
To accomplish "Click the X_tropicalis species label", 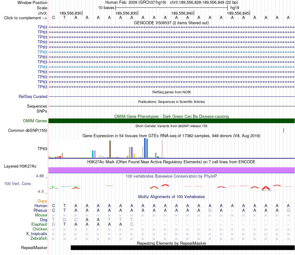I will [37, 234].
